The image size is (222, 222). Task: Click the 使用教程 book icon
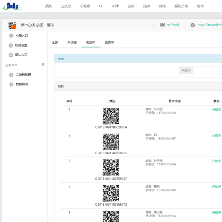pos(162,25)
